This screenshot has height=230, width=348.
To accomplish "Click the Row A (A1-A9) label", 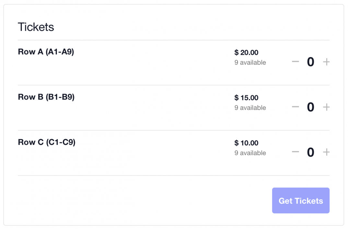I will click(46, 52).
